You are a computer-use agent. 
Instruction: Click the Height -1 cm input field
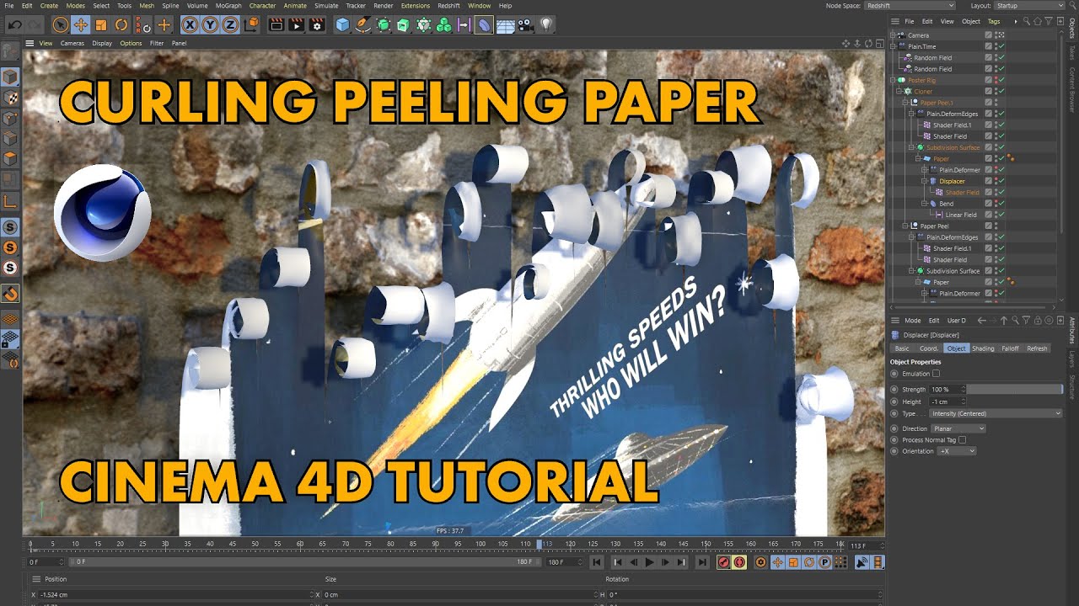(947, 401)
